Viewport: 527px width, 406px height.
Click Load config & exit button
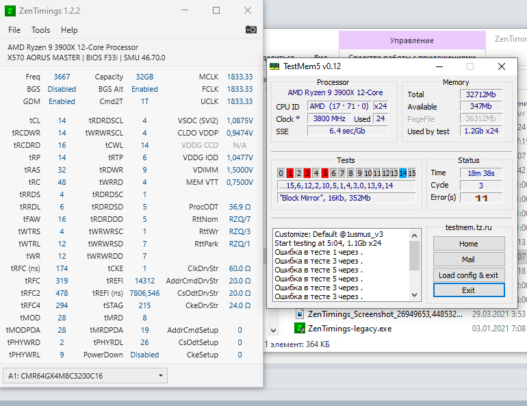point(469,275)
